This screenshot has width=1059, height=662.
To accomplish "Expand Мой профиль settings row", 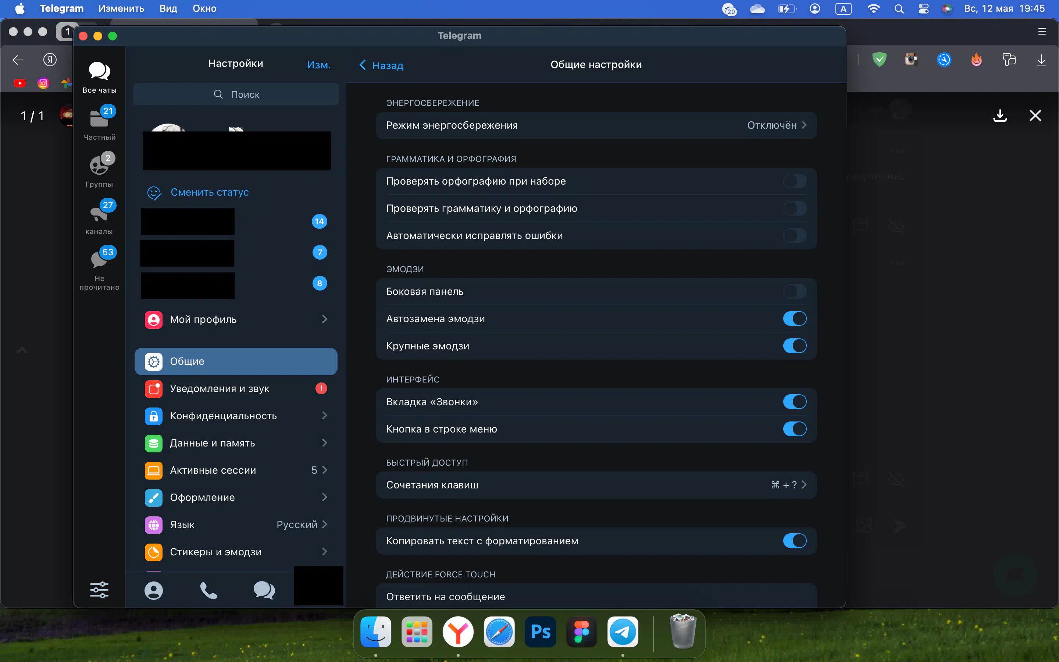I will (x=236, y=319).
